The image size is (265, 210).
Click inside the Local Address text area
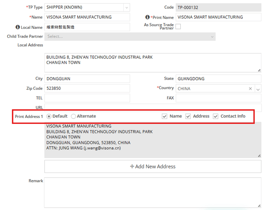point(153,63)
